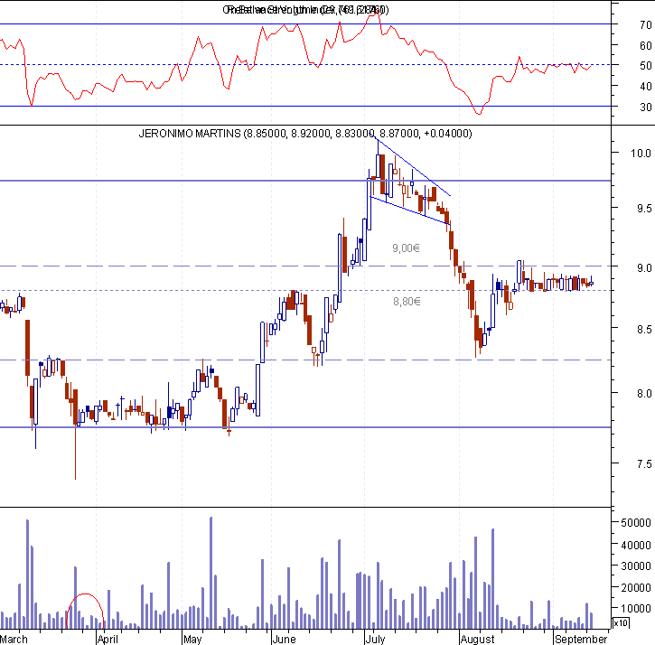Click the 8,80€ price annotation
Image resolution: width=655 pixels, height=645 pixels.
click(x=407, y=301)
